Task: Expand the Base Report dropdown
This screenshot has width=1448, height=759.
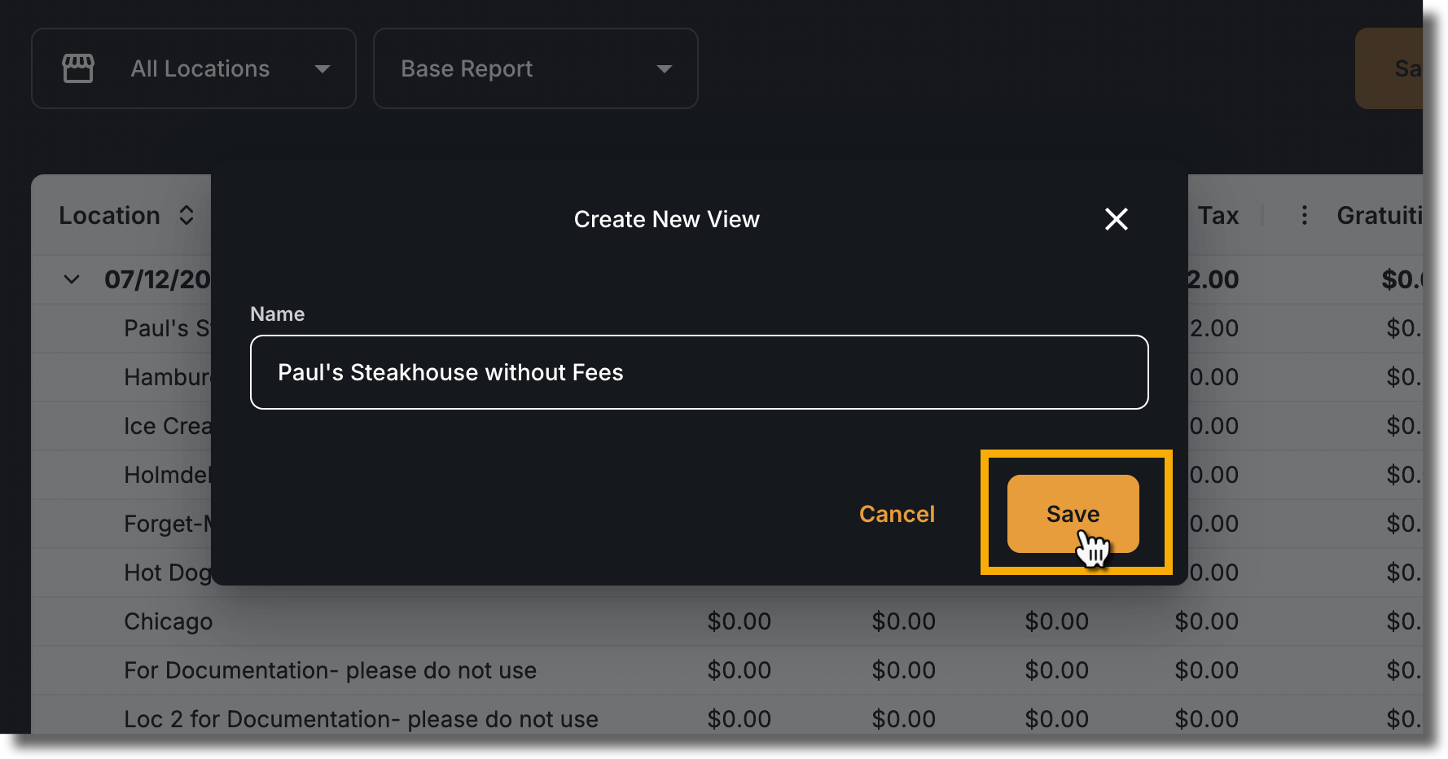Action: coord(535,68)
